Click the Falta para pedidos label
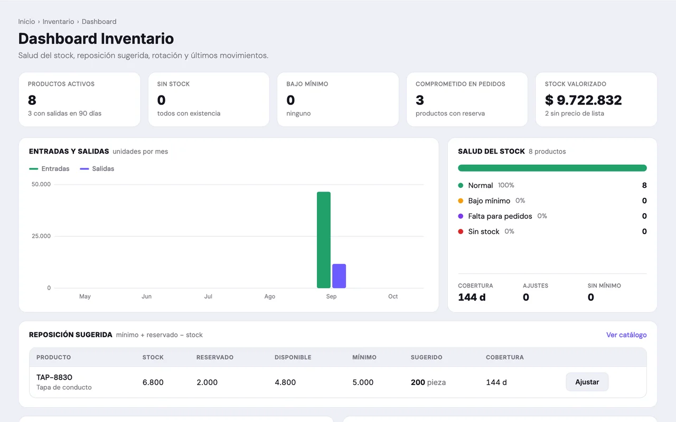Screen dimensions: 676x422 (x=501, y=216)
